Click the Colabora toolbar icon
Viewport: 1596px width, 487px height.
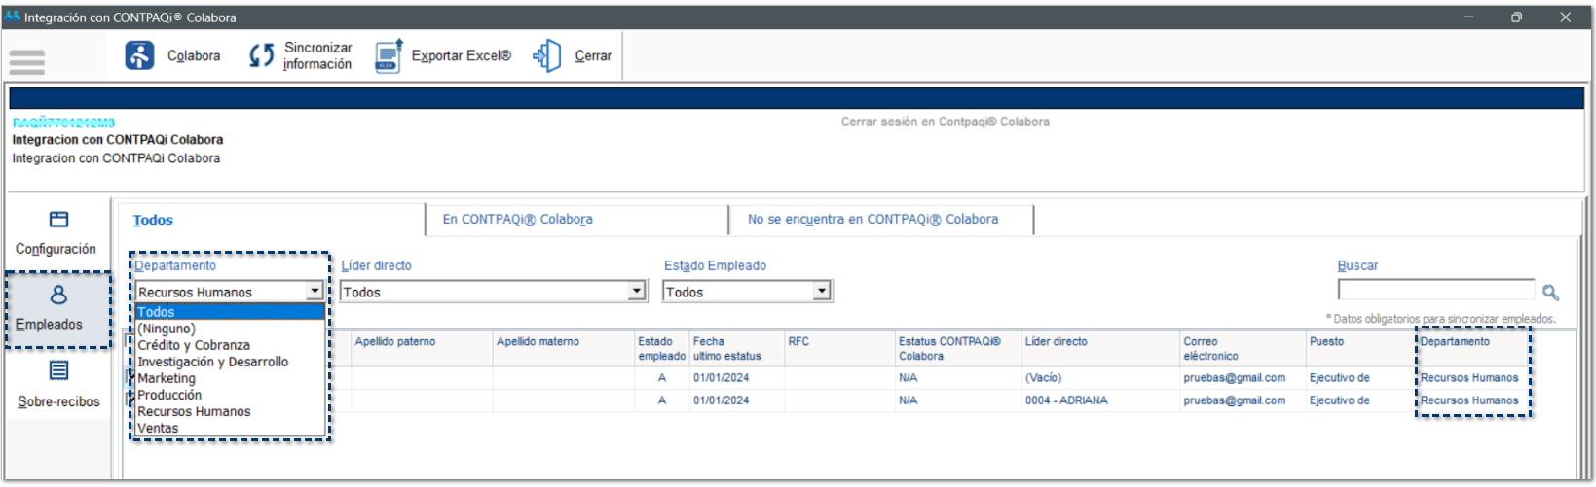(x=139, y=55)
